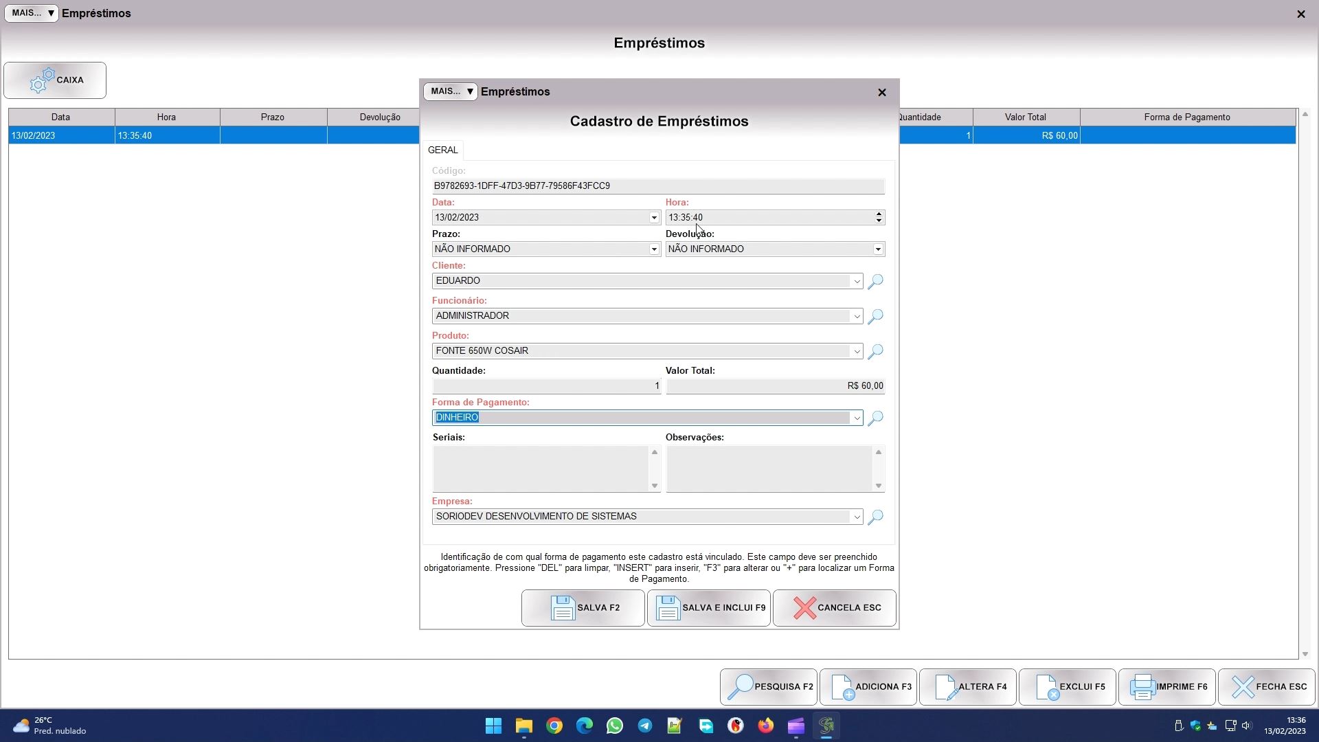Expand Forma de Pagamento combo arrow
Viewport: 1319px width, 742px height.
857,418
